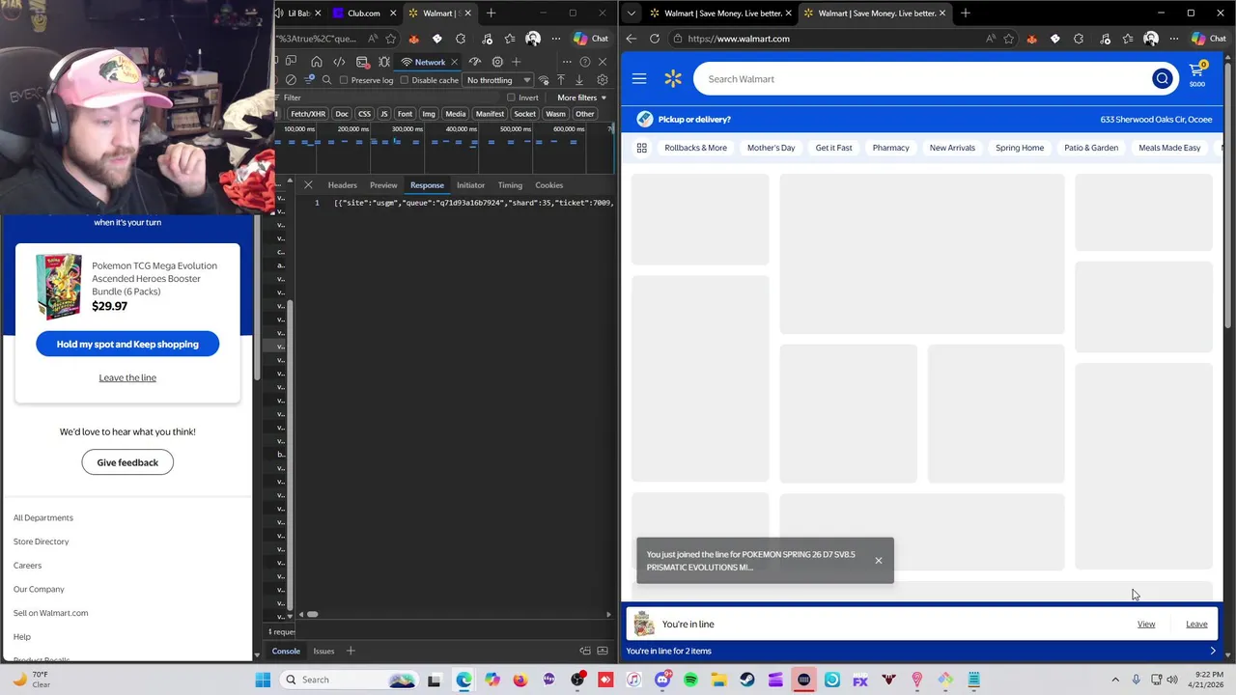This screenshot has height=695, width=1236.
Task: Click Hold my spot and Keep shopping
Action: point(127,344)
